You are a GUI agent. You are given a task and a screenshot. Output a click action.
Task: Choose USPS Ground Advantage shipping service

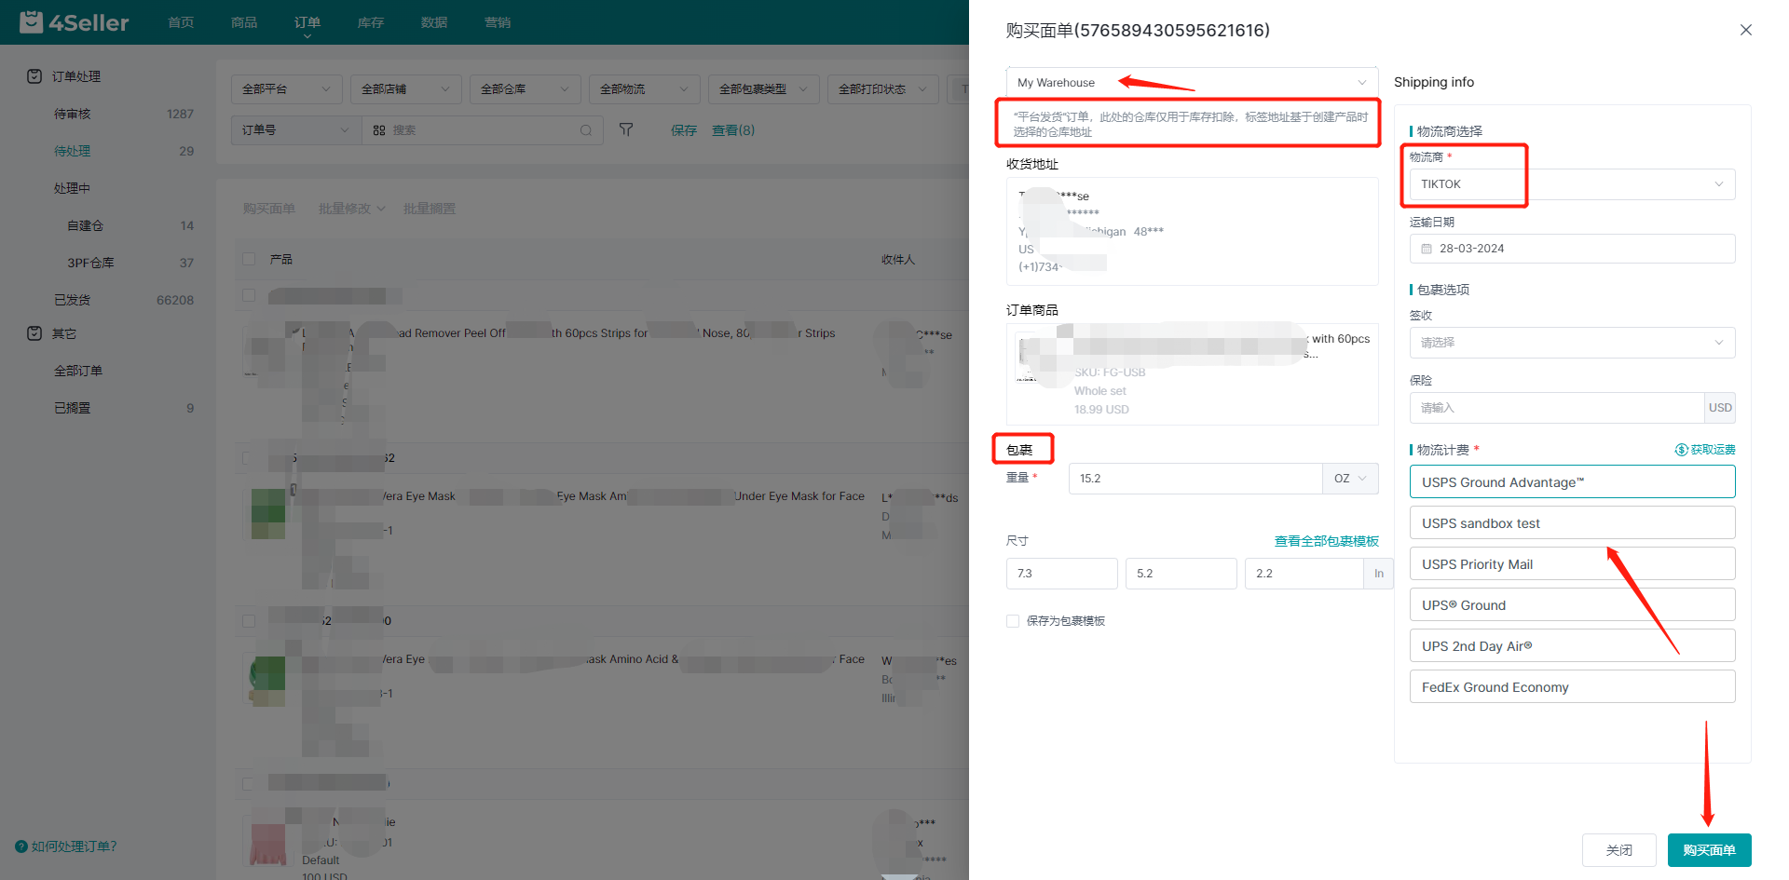[x=1572, y=482]
